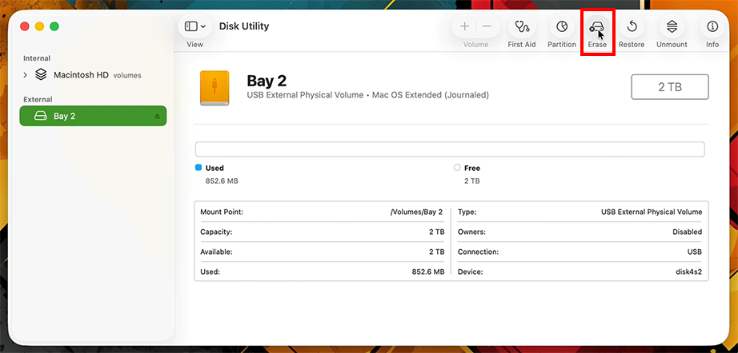Open the View sidebar dropdown
Viewport: 738px width, 353px height.
pos(195,26)
